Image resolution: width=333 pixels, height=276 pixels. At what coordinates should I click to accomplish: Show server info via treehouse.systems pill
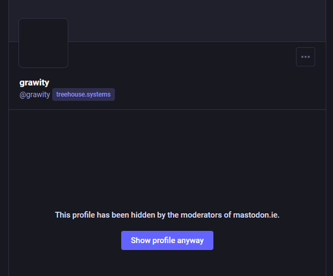point(83,94)
